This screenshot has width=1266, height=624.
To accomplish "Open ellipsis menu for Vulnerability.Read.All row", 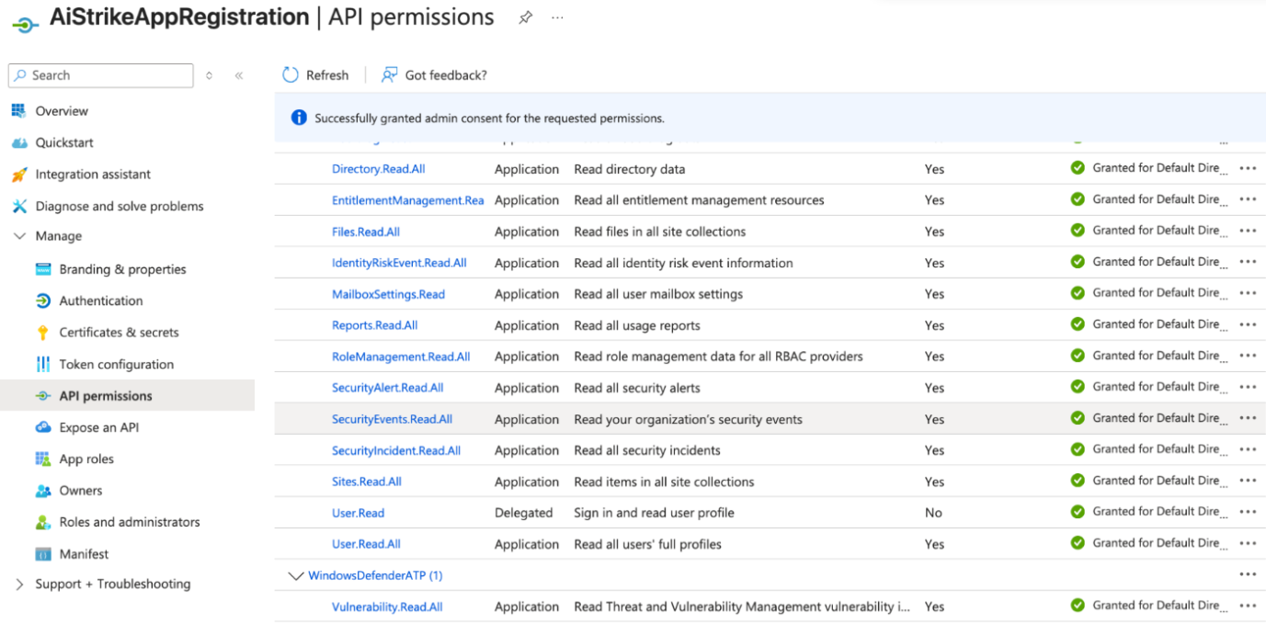I will [x=1248, y=607].
